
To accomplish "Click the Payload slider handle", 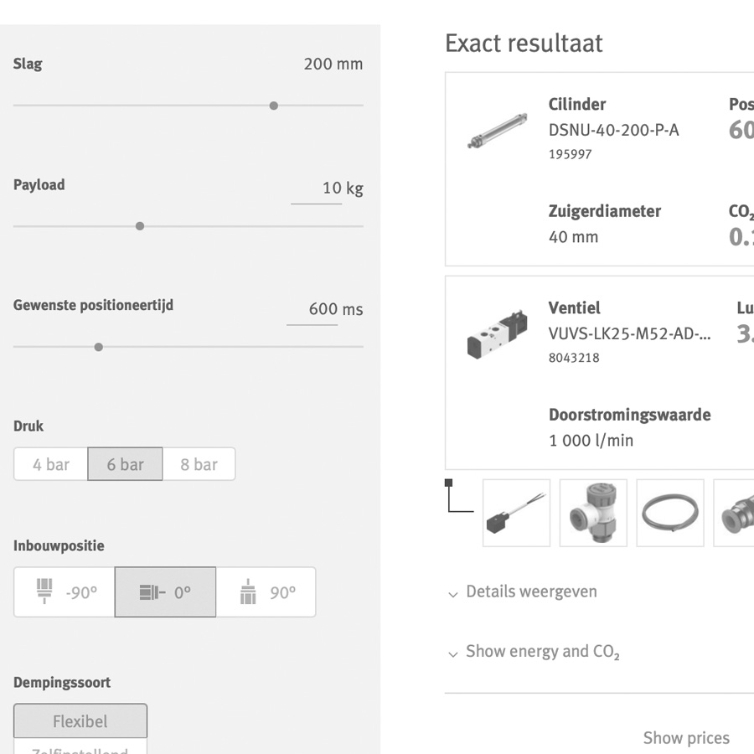I will pos(140,226).
